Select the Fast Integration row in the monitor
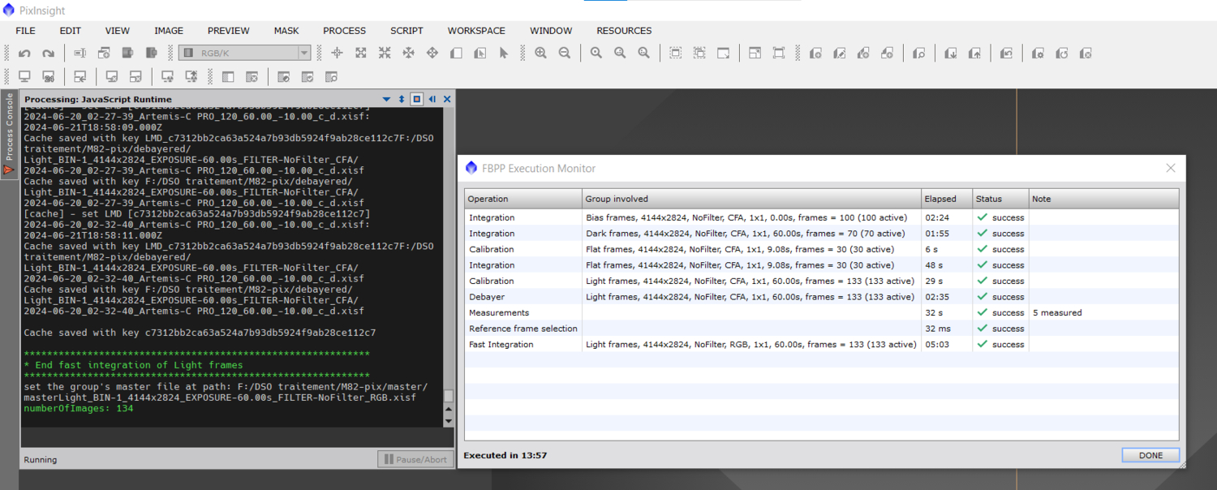This screenshot has width=1217, height=490. coord(501,345)
